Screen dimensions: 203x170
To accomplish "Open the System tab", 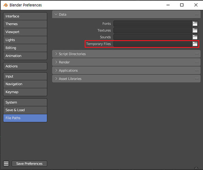I will 25,102.
